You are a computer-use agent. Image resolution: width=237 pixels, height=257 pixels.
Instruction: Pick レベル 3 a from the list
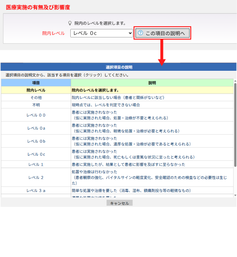click(36, 191)
